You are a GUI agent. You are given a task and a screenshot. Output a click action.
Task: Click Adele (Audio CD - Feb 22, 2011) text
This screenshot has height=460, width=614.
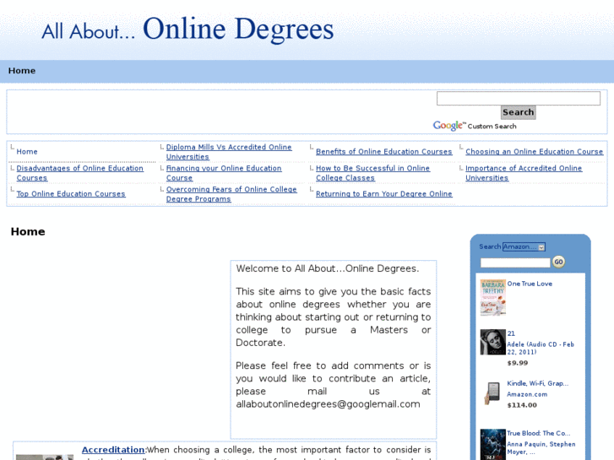click(541, 348)
